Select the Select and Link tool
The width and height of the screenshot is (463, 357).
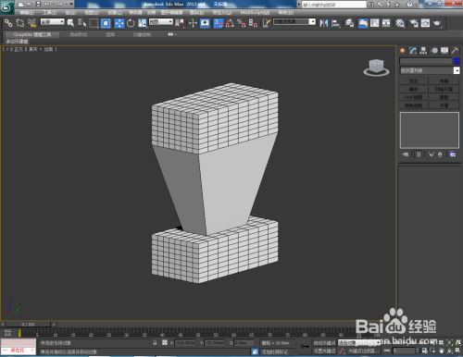click(x=8, y=23)
